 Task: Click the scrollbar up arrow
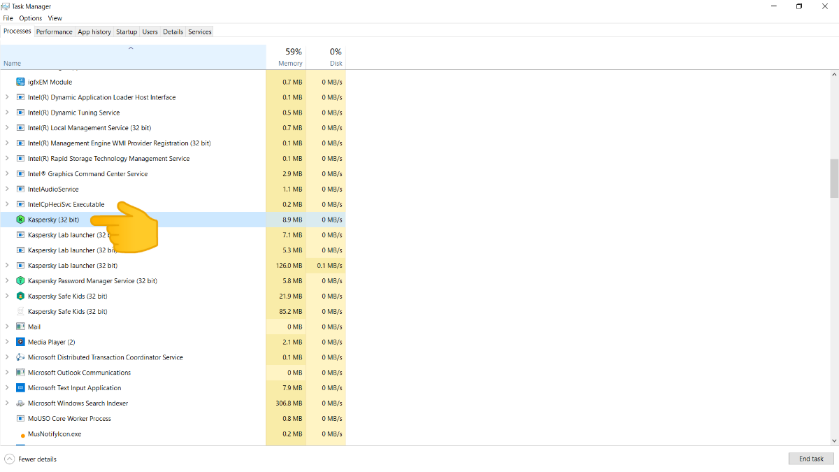click(833, 74)
